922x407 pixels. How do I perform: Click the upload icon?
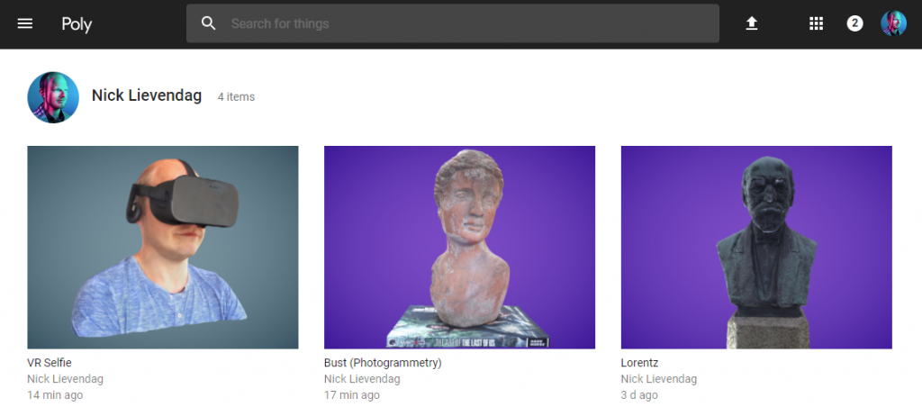point(752,23)
